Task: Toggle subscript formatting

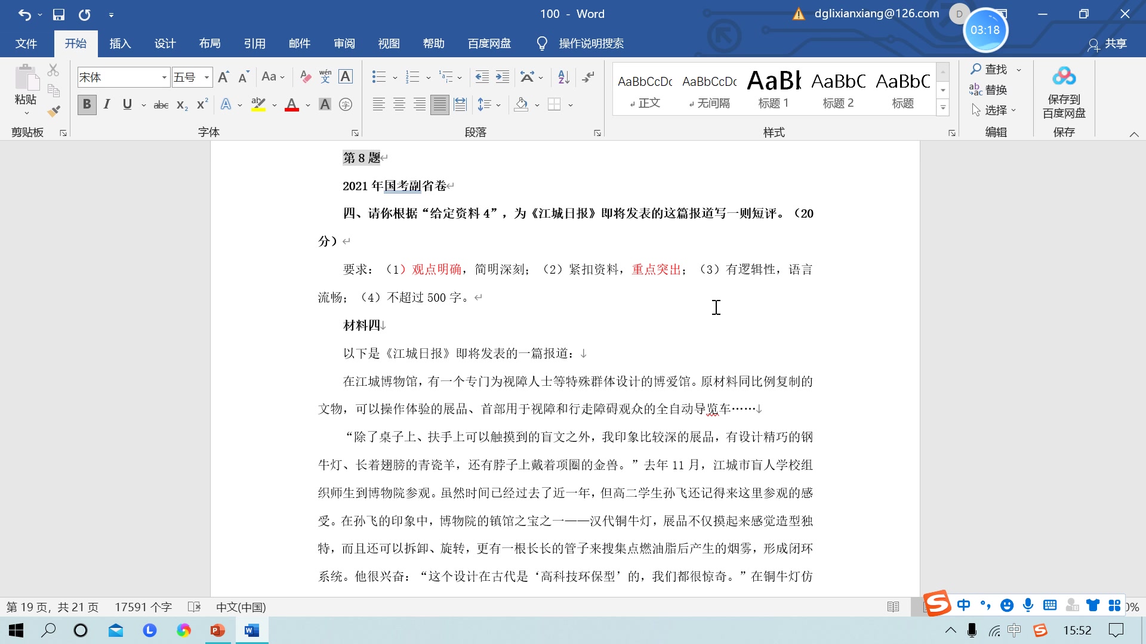Action: click(x=182, y=104)
